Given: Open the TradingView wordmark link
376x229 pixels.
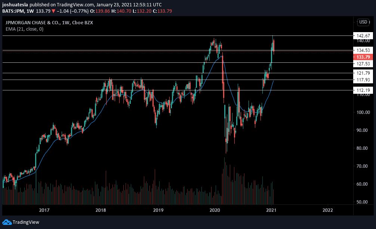Looking at the screenshot, I should click(x=26, y=222).
